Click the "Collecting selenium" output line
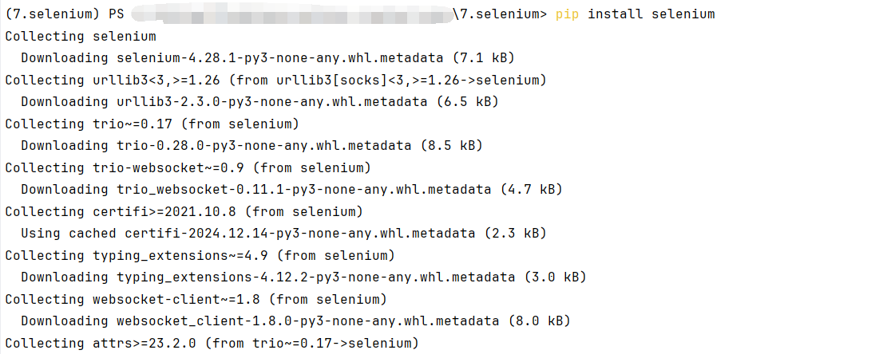871x354 pixels. pyautogui.click(x=81, y=36)
